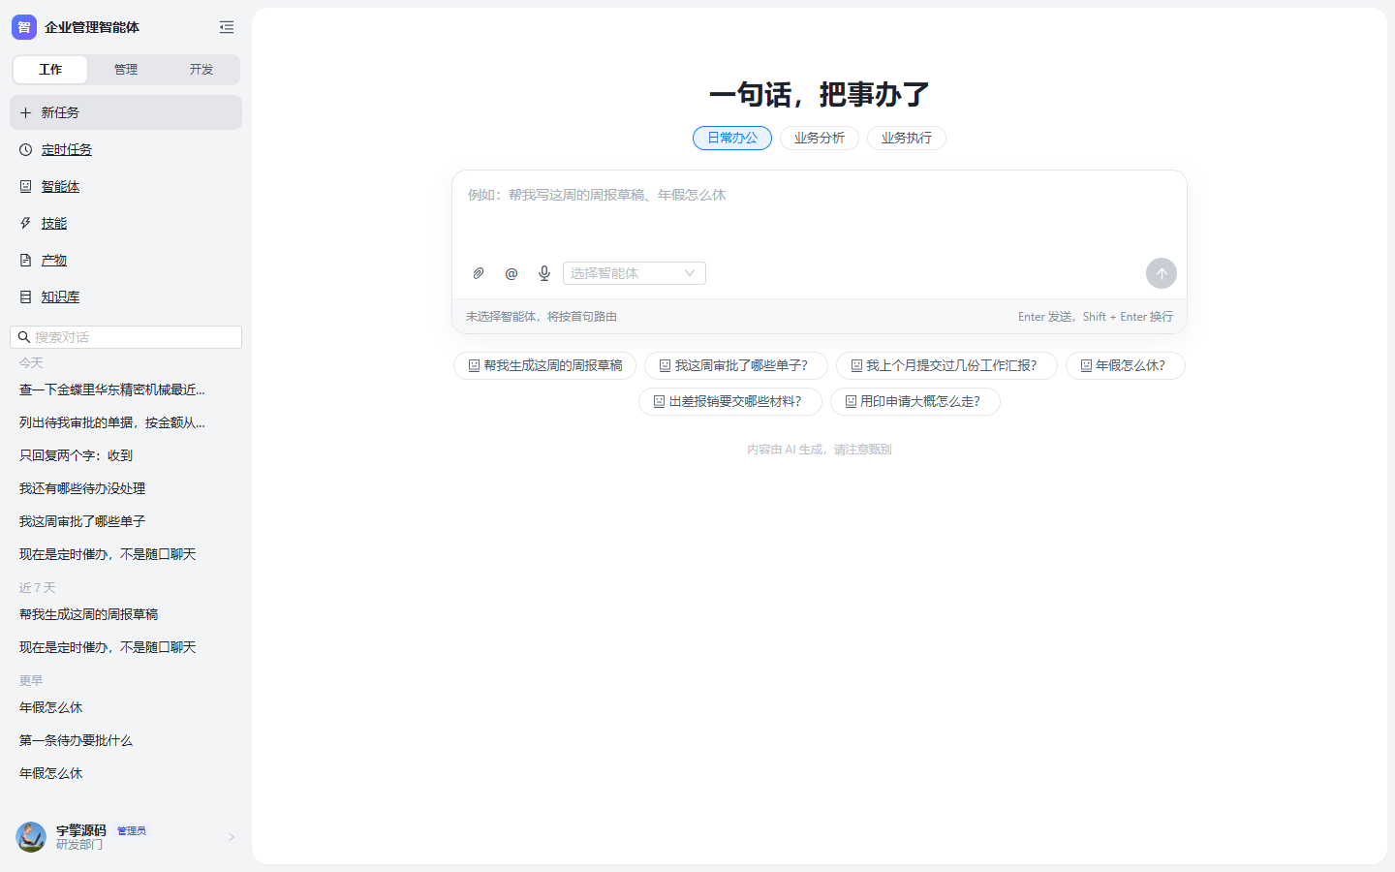Send the message with arrow button
Screen dimensions: 1395x872
(1162, 273)
